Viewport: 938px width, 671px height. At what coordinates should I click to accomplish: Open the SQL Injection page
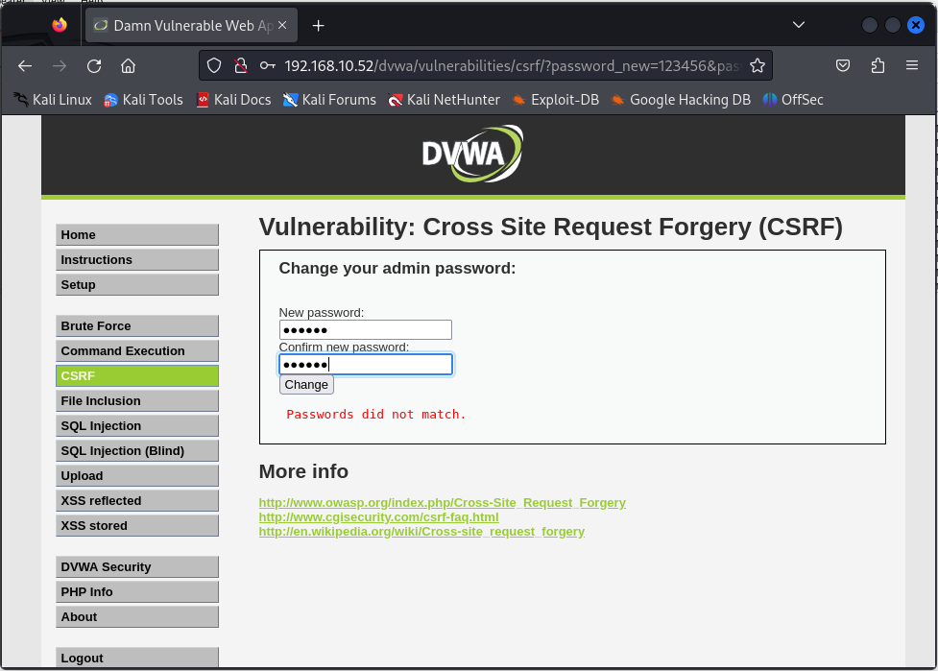click(137, 426)
